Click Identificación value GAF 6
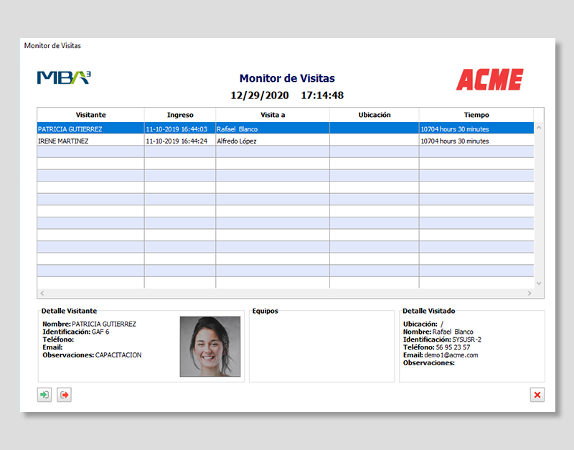Viewport: 574px width, 450px height. click(100, 332)
